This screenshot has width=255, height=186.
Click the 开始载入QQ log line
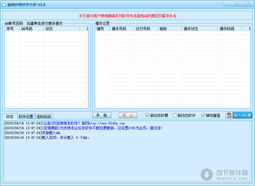pos(34,133)
